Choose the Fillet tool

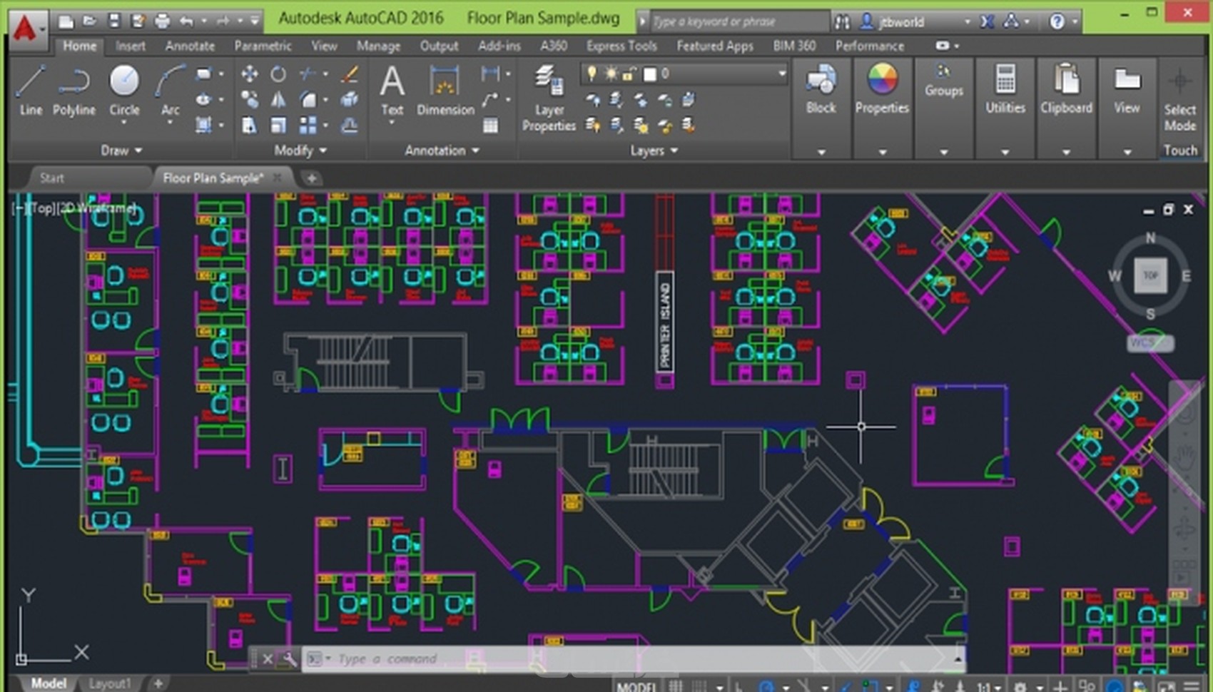tap(308, 99)
